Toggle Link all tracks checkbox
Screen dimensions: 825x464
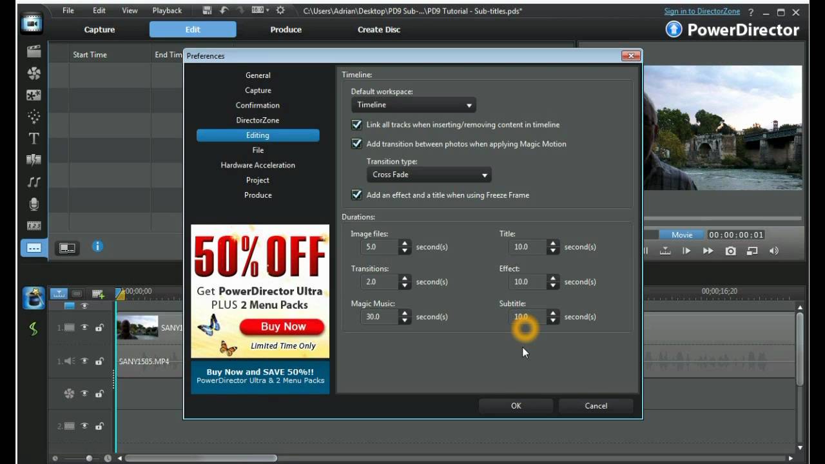(x=356, y=125)
